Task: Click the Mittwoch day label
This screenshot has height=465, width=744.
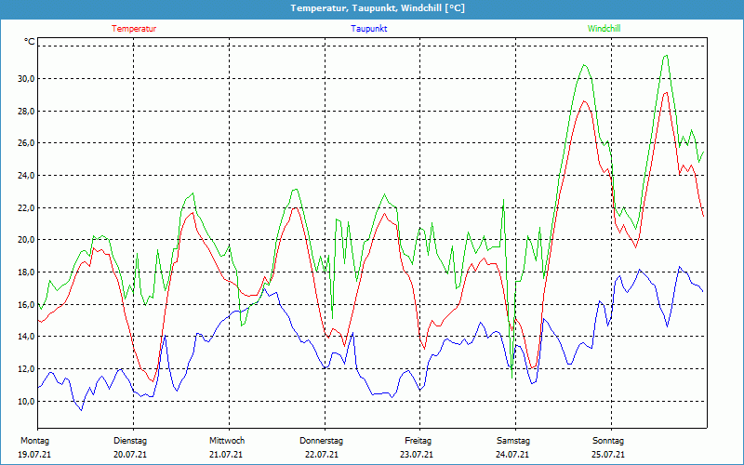Action: (227, 441)
